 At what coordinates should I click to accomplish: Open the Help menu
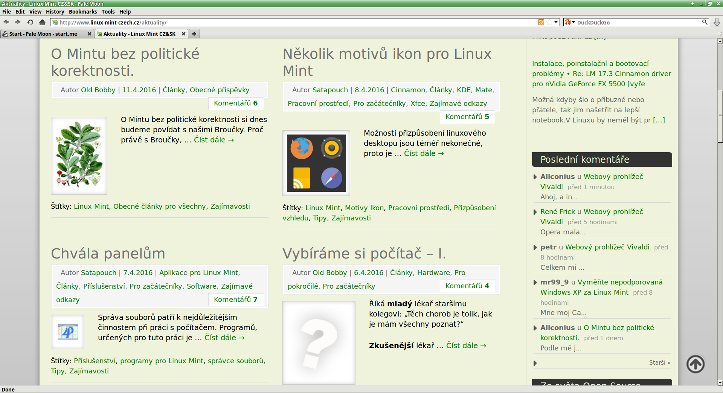[125, 12]
